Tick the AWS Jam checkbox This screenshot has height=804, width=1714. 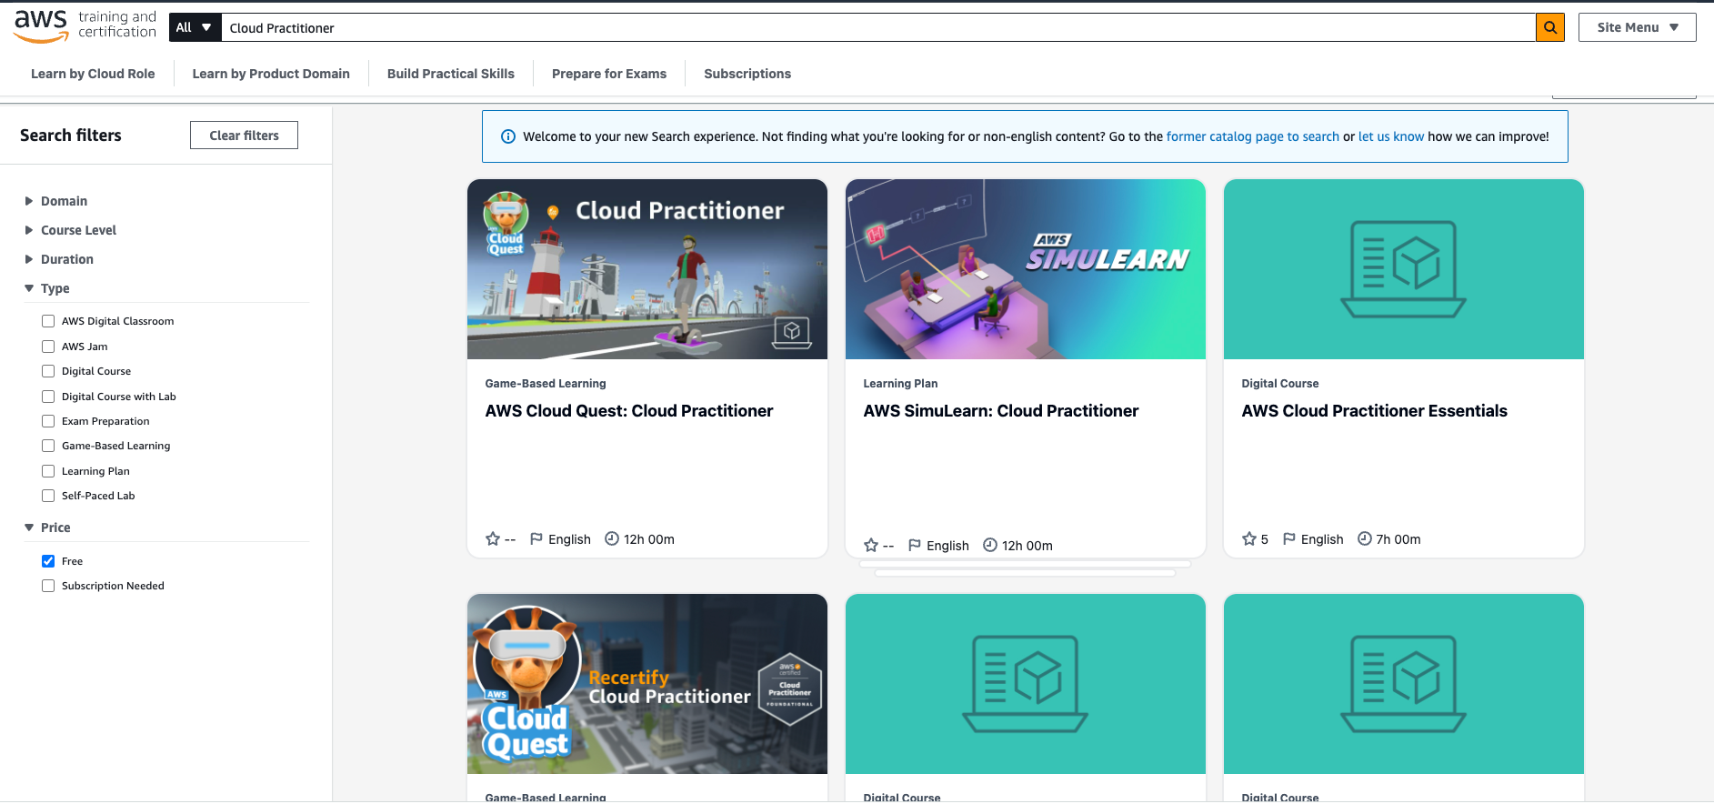[48, 347]
